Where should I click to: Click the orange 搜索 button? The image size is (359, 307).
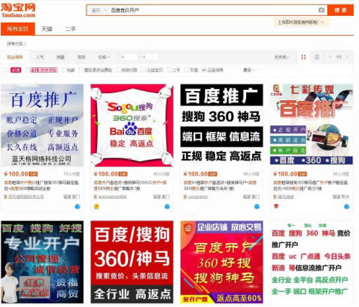[341, 10]
